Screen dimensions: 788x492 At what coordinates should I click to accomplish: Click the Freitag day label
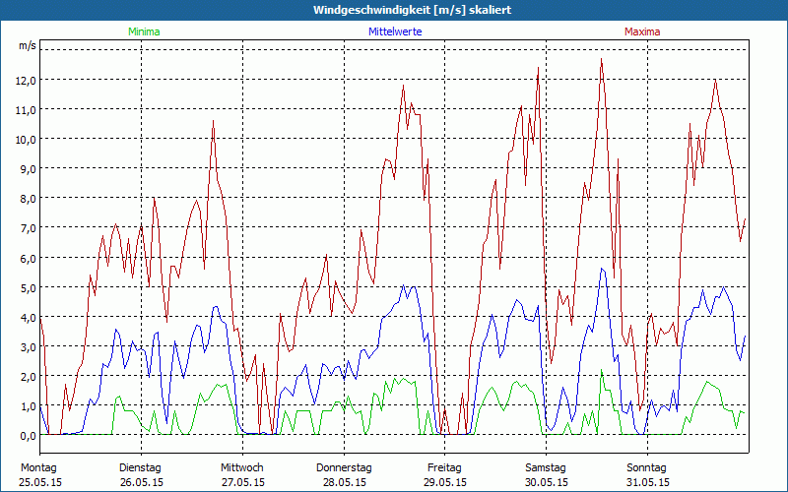click(444, 468)
